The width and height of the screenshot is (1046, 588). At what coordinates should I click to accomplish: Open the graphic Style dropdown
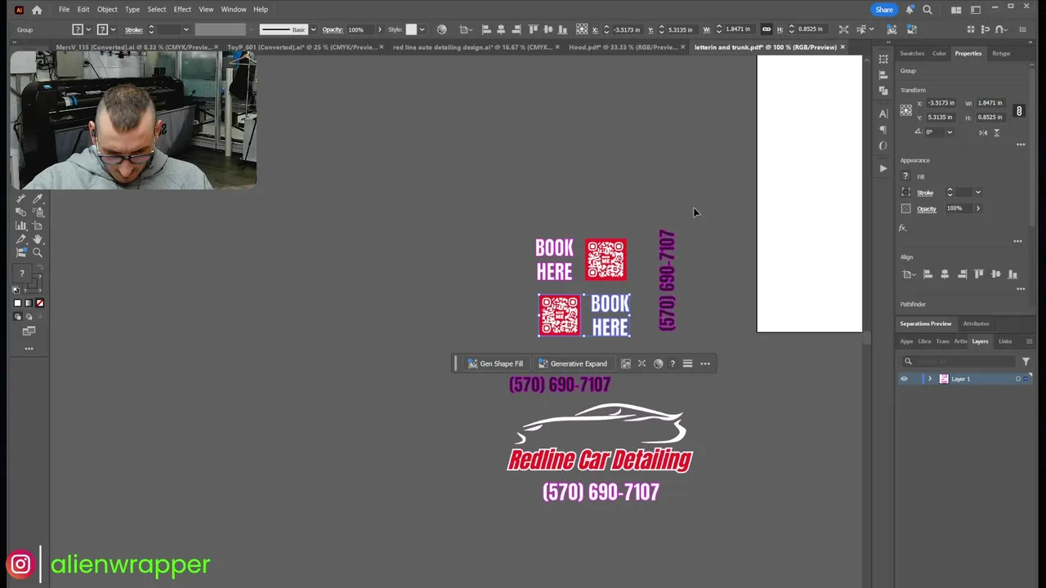[x=422, y=29]
